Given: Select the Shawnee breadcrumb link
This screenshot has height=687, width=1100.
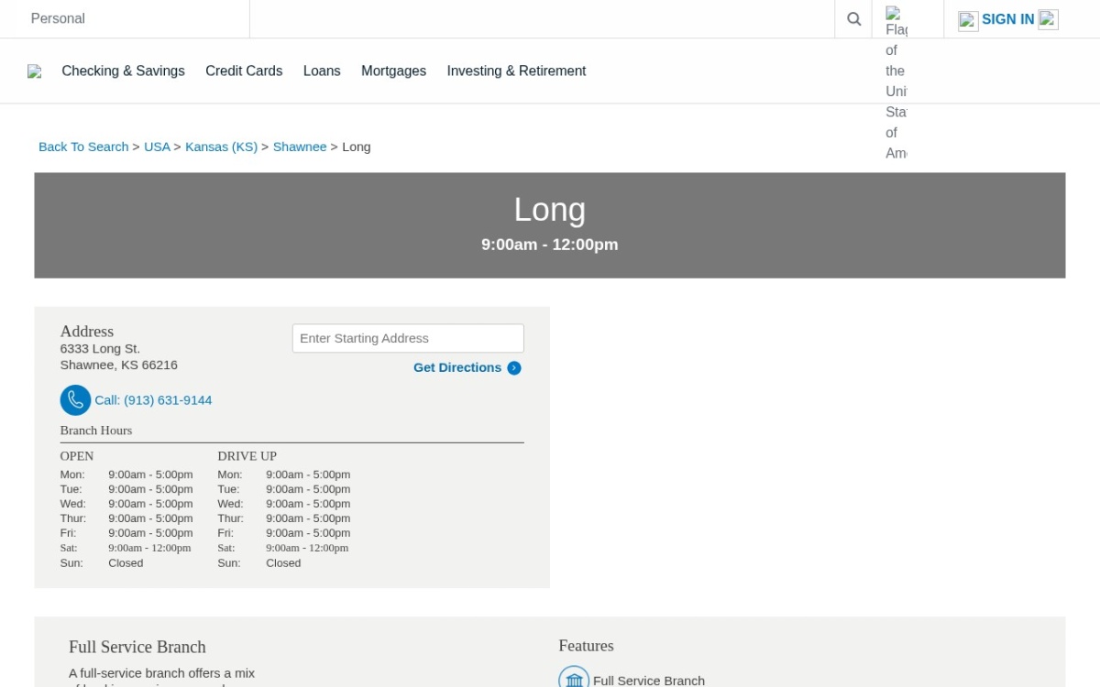Looking at the screenshot, I should coord(300,147).
